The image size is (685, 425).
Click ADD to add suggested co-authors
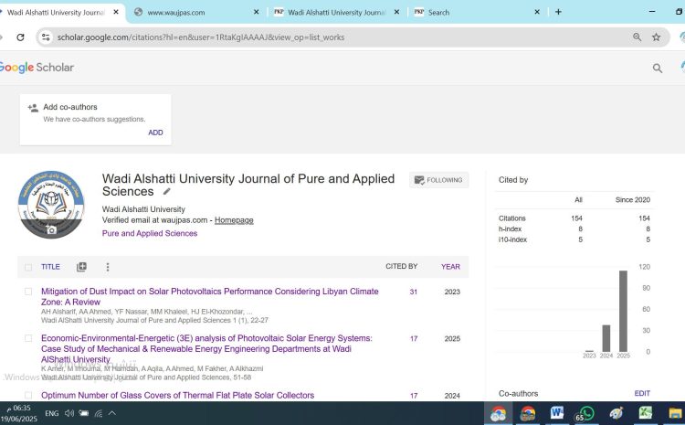pos(155,133)
